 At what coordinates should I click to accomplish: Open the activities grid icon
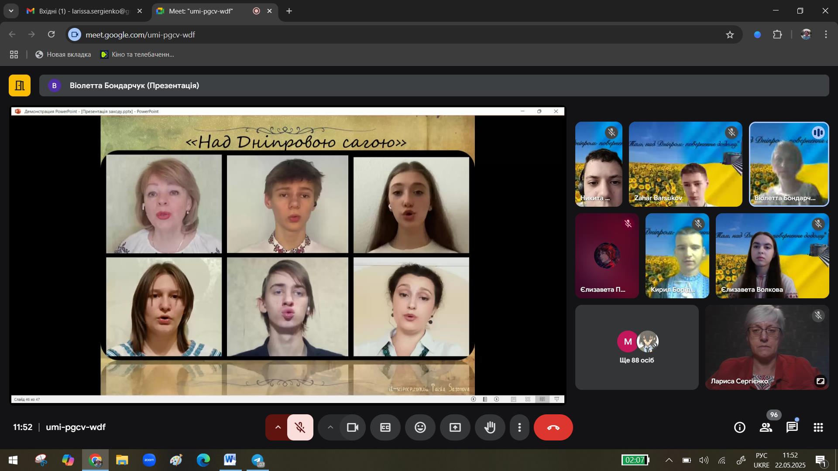click(x=818, y=427)
